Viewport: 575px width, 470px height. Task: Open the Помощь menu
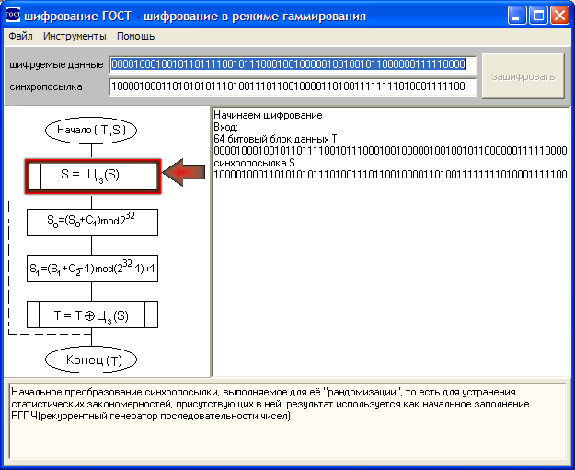pos(135,36)
